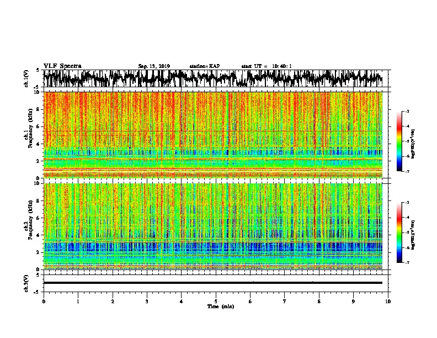
Task: Click the ch.2 'Frequency (kHz)' axis label
Action: [x=30, y=220]
